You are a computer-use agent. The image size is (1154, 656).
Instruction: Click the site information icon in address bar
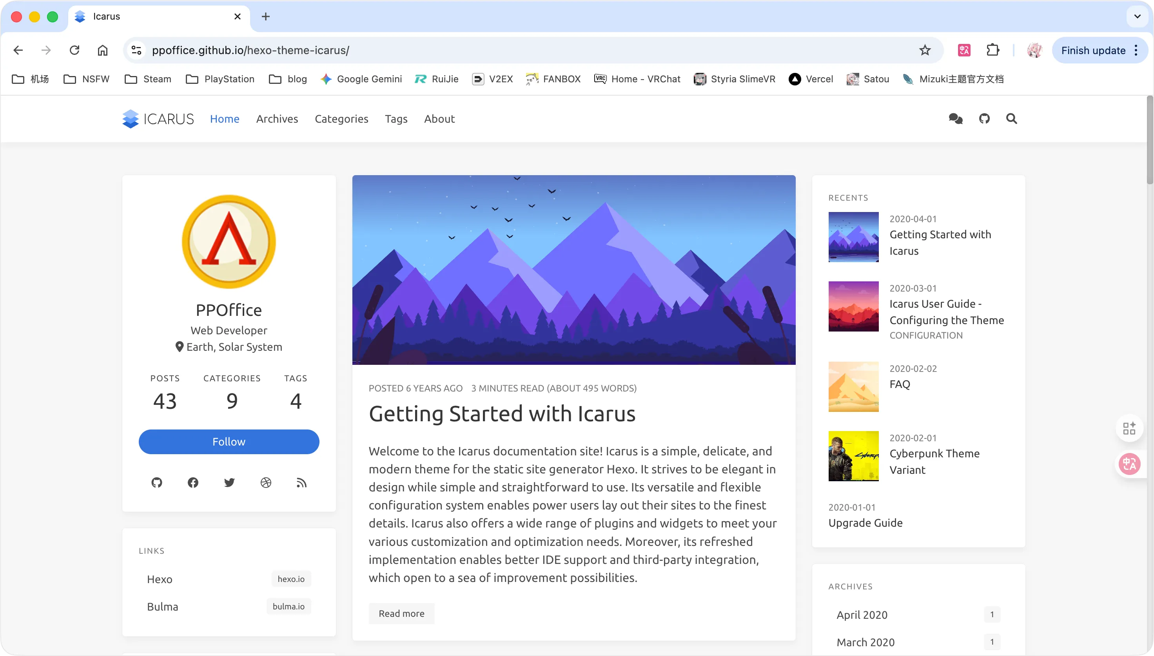click(136, 50)
